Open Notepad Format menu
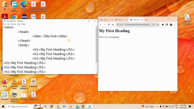The image size is (194, 109). click(13, 24)
